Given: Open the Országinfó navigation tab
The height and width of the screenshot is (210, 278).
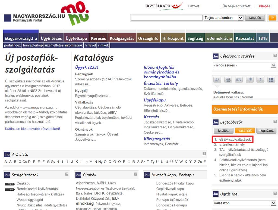Looking at the screenshot, I should pyautogui.click(x=148, y=38).
